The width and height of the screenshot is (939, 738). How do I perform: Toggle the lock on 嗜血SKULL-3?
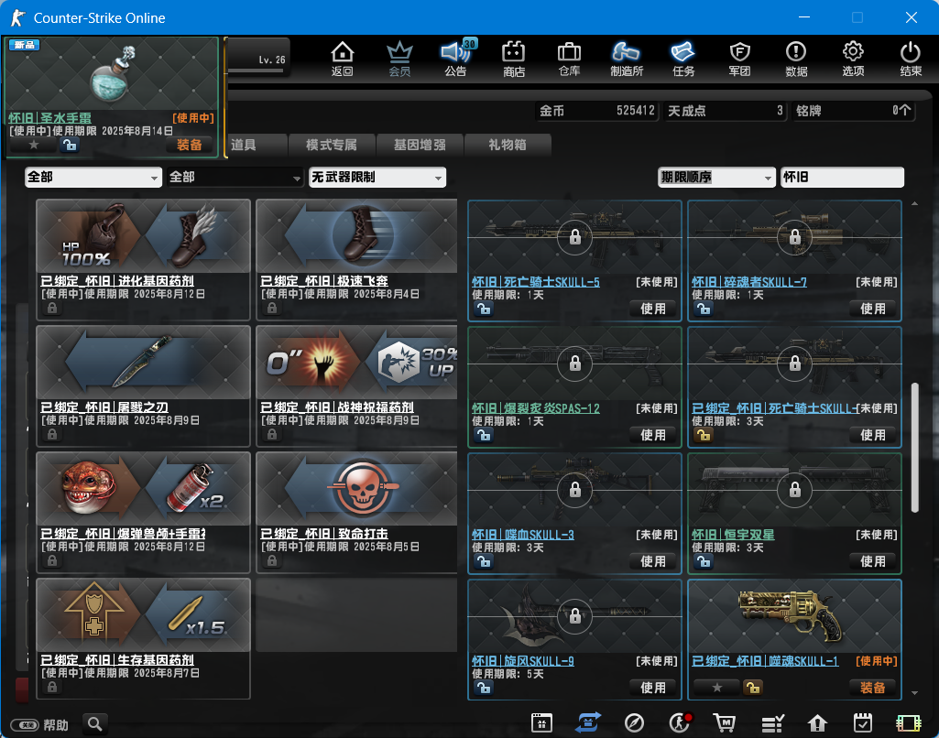(484, 561)
